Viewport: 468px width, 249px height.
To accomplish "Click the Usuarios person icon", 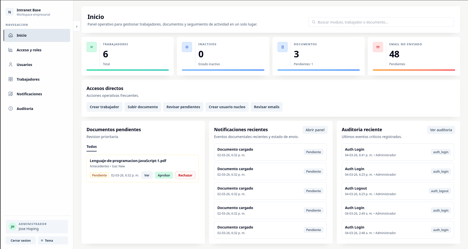I will pyautogui.click(x=11, y=65).
